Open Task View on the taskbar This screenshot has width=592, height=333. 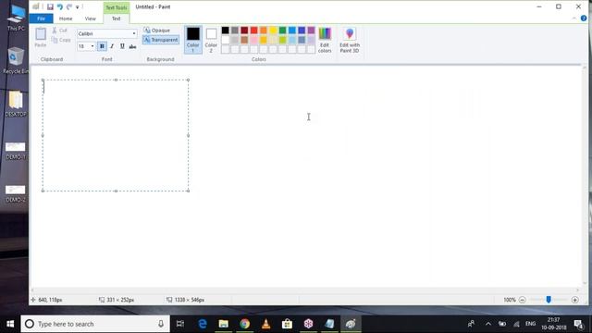180,324
